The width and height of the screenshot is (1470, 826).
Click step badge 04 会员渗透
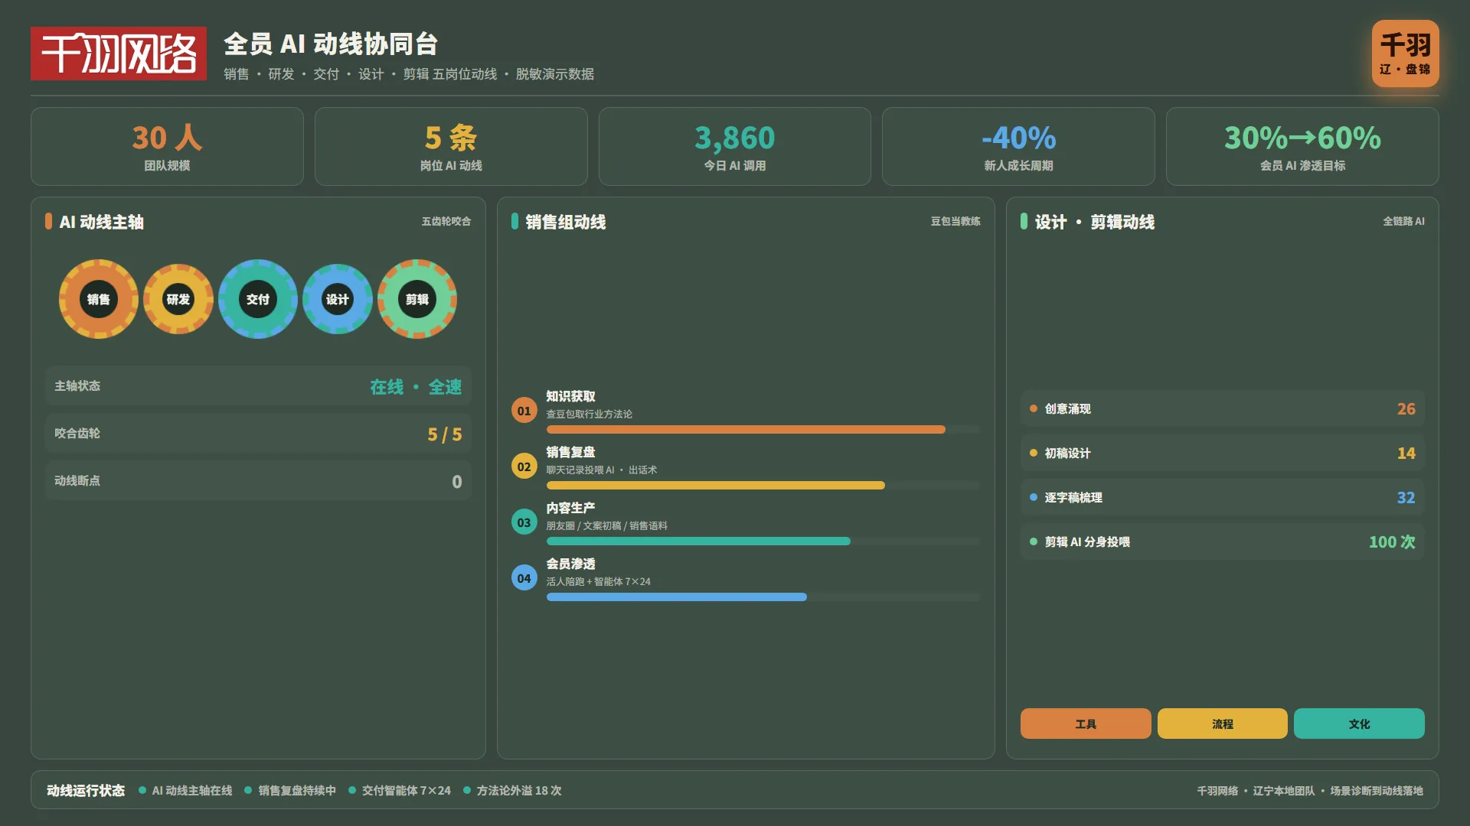click(524, 578)
